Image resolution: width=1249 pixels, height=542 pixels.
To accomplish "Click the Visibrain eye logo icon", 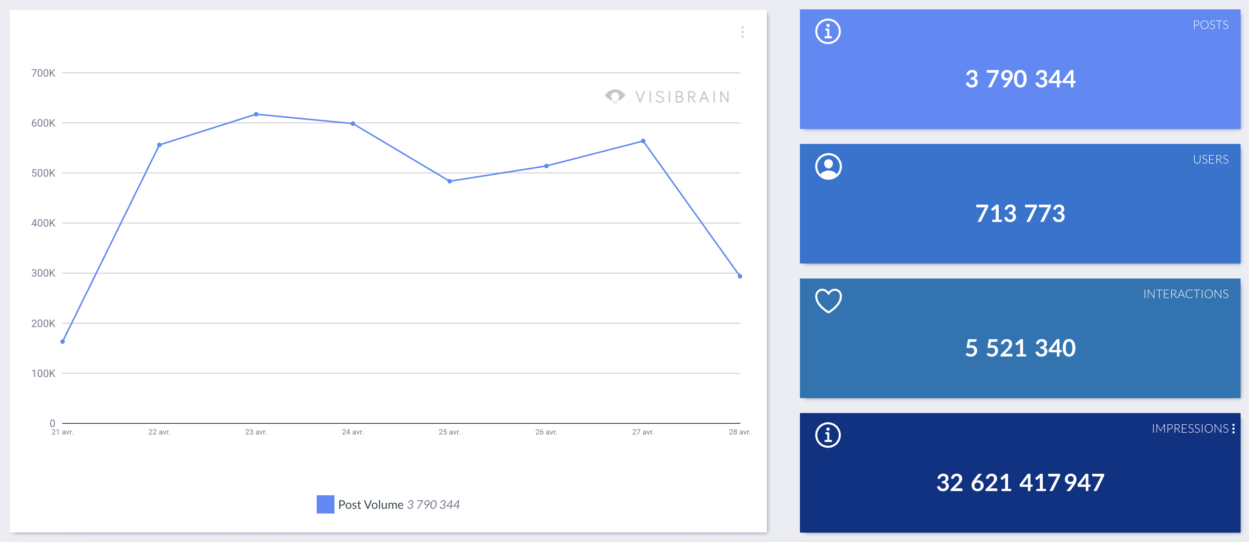I will coord(615,96).
